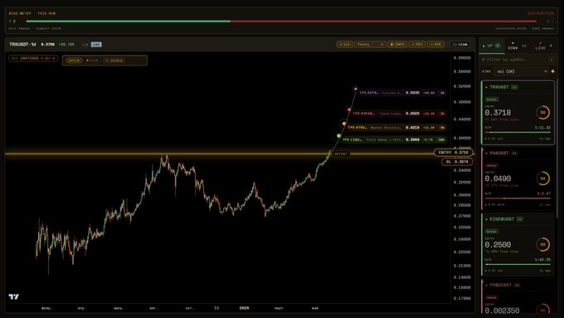564x318 pixels.
Task: Click the green TP1 marker dot
Action: pyautogui.click(x=339, y=136)
